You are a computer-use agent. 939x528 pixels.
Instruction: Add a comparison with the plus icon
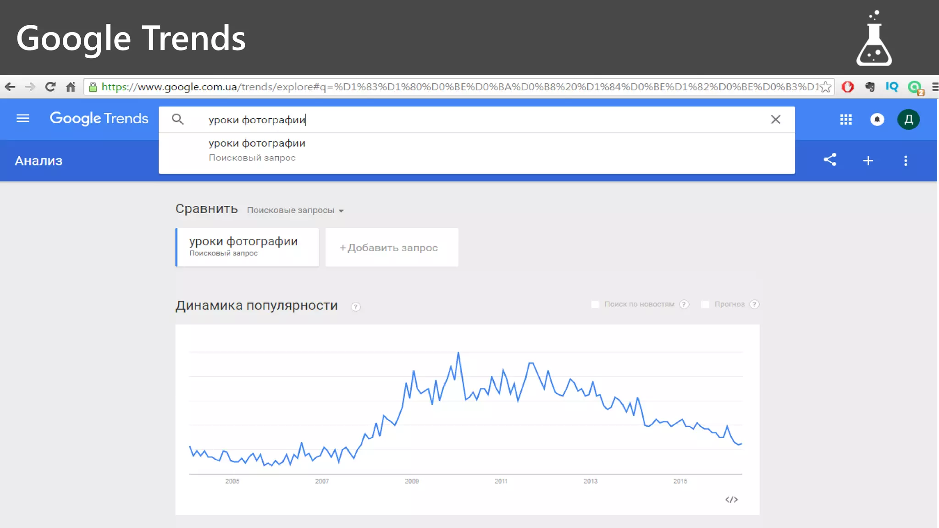click(868, 160)
